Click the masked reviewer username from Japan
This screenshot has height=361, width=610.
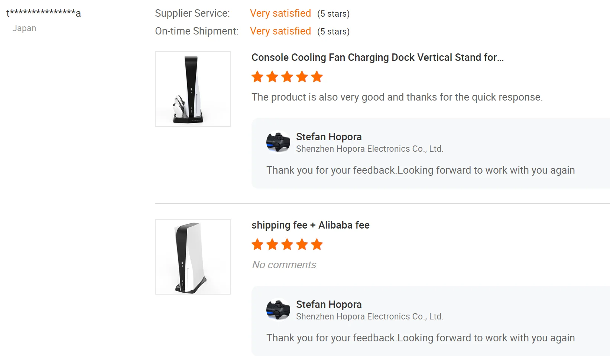pos(43,13)
